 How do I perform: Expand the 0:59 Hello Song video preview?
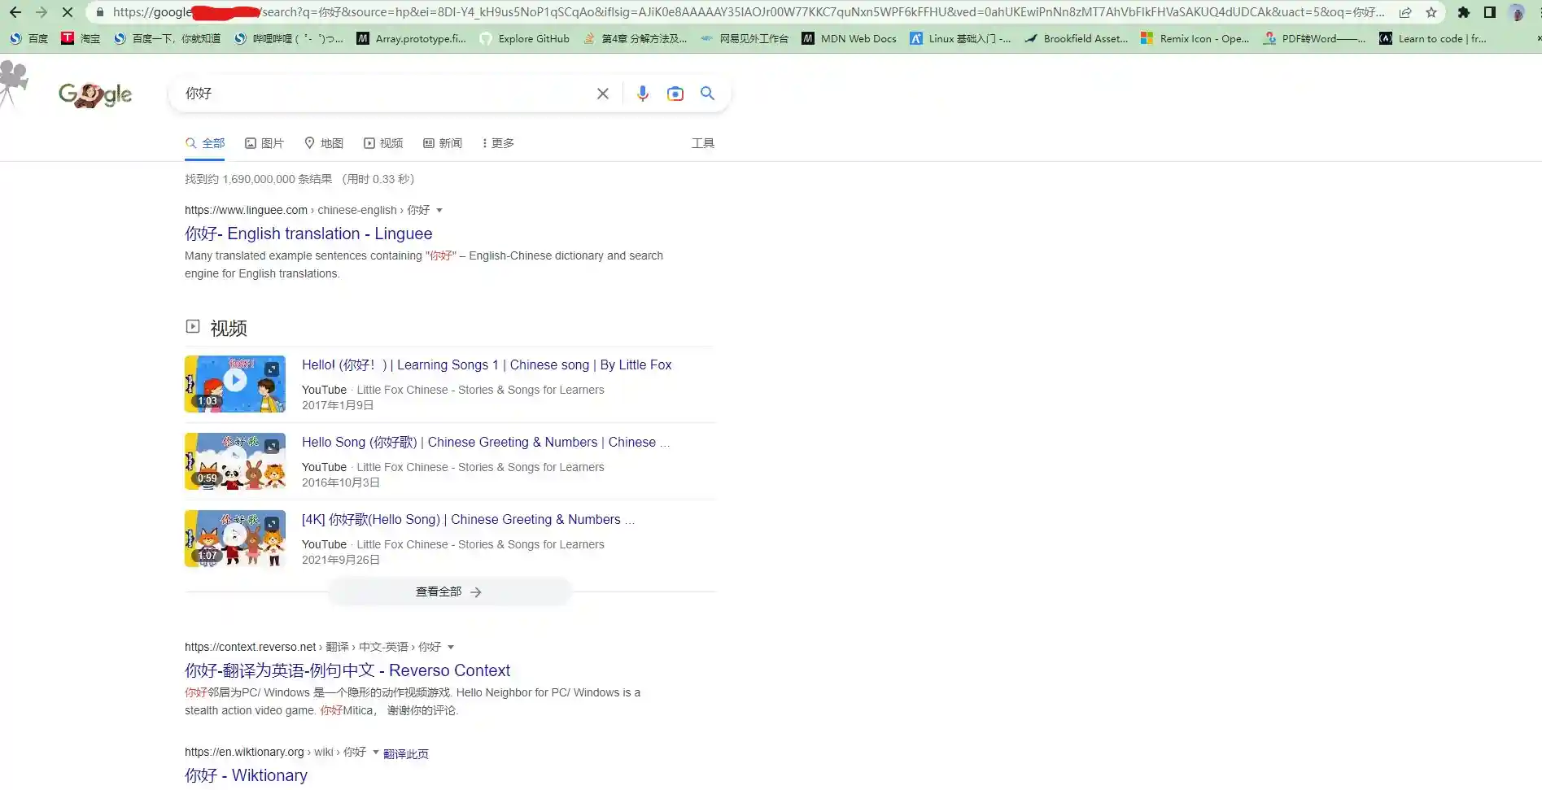pyautogui.click(x=272, y=447)
